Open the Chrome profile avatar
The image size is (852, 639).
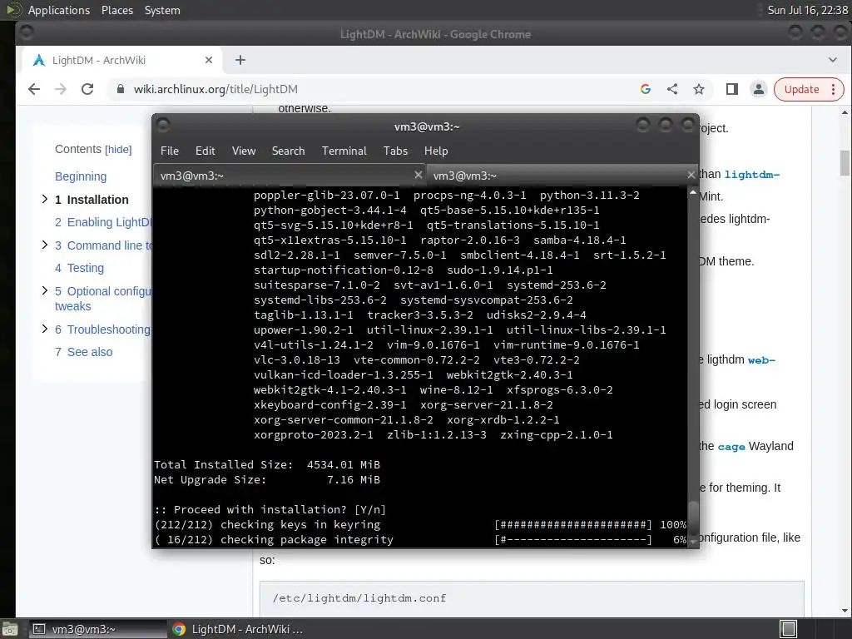(x=759, y=89)
